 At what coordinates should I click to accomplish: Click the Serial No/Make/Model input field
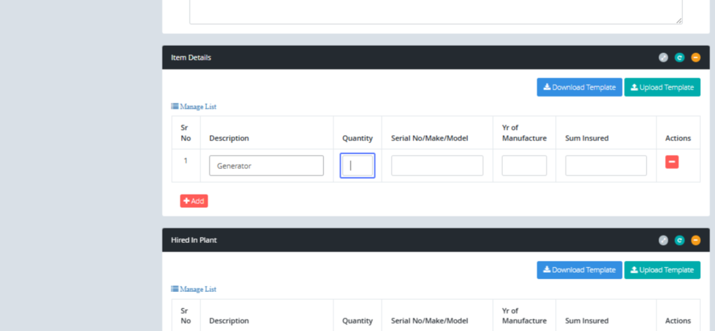tap(437, 166)
